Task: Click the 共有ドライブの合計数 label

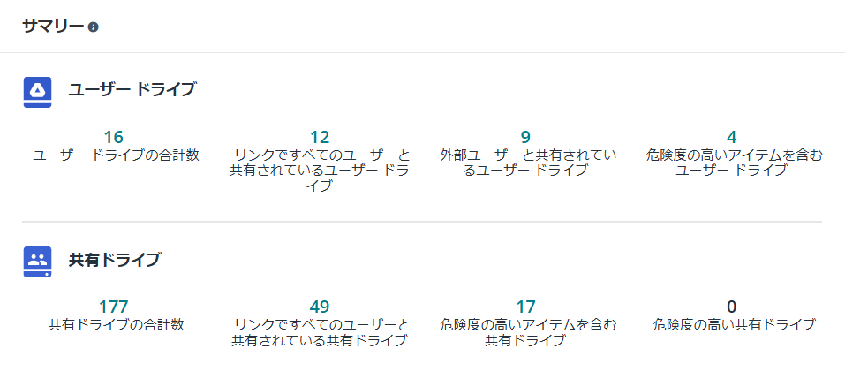Action: tap(117, 326)
